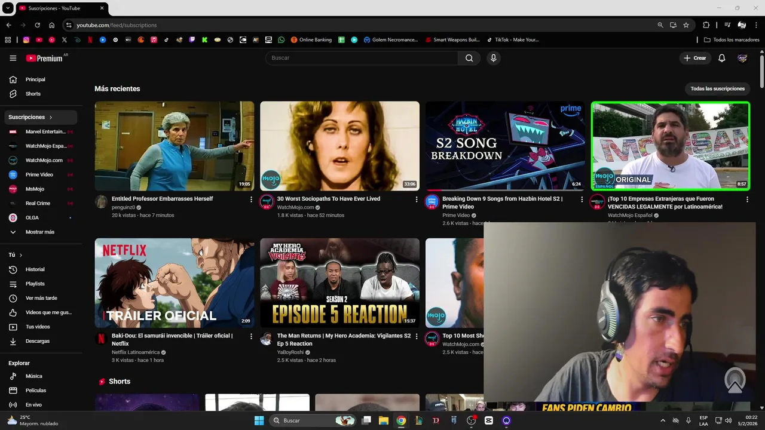Open Chrome tab search dropdown
This screenshot has width=765, height=430.
(x=8, y=8)
